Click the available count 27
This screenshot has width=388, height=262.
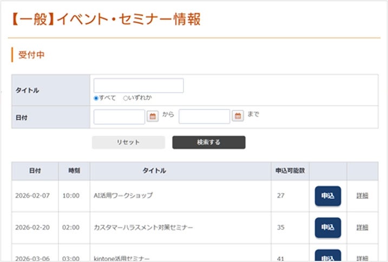[x=281, y=195]
